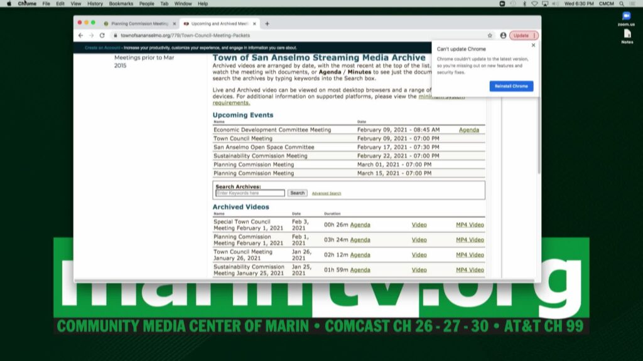Click the screen mirroring menu bar icon
Viewport: 643px width, 361px height.
coord(545,4)
